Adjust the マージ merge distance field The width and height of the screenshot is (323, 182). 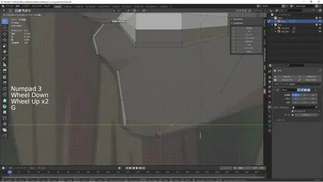pos(306,115)
